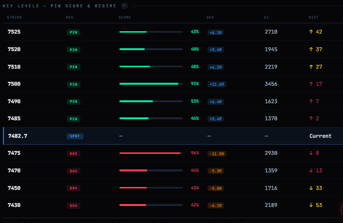This screenshot has height=223, width=343.
Task: Select the 7430 strike value
Action: pos(14,205)
